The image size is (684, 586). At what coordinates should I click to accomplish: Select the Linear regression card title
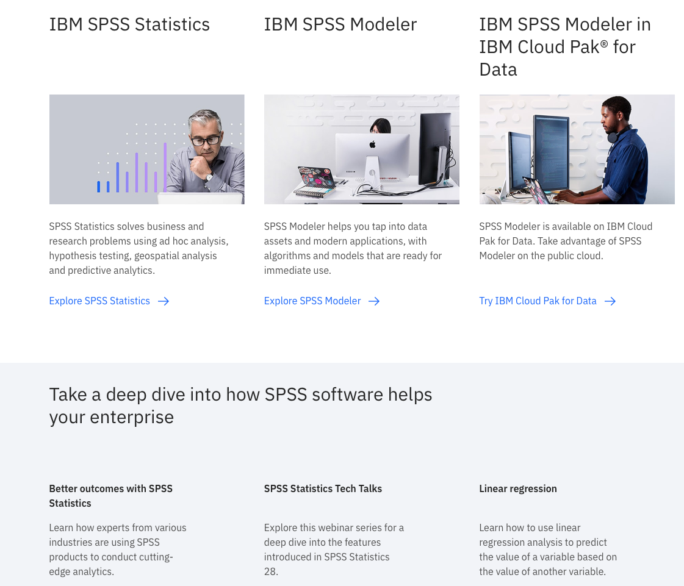(517, 488)
